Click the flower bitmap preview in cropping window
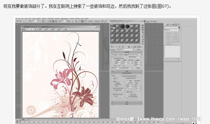 (x=61, y=75)
